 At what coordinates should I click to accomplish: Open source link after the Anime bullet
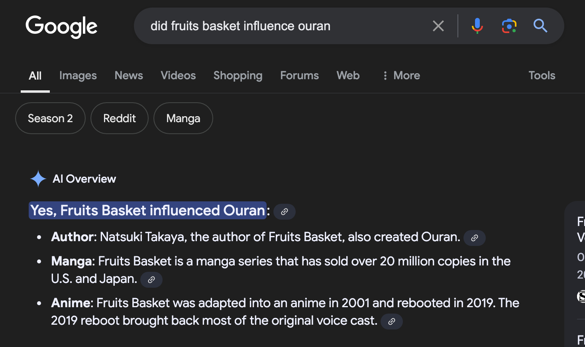tap(392, 322)
